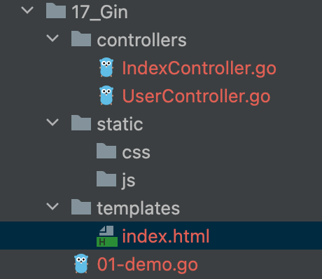The width and height of the screenshot is (322, 279).
Task: Click the HTML file icon beside index.html
Action: 107,236
